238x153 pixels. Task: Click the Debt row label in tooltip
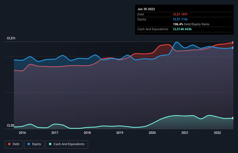tap(141, 14)
